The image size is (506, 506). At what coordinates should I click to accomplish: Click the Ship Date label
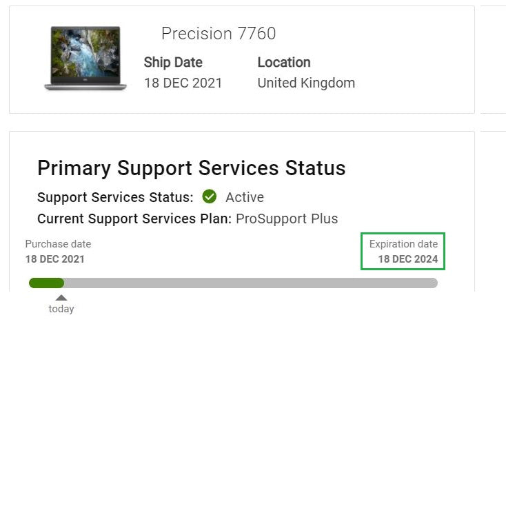173,62
